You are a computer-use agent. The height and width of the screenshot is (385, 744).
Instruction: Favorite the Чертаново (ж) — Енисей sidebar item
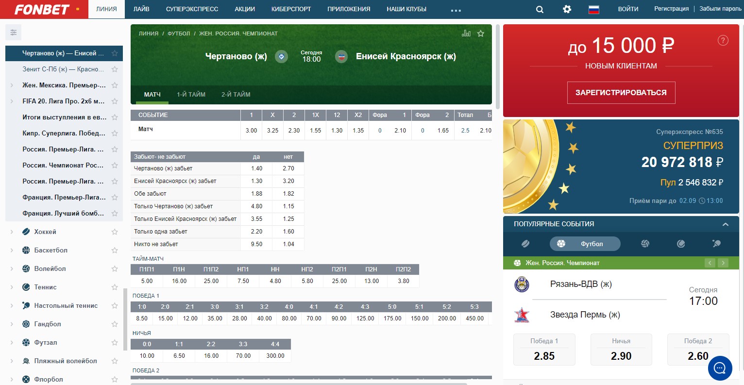coord(115,53)
